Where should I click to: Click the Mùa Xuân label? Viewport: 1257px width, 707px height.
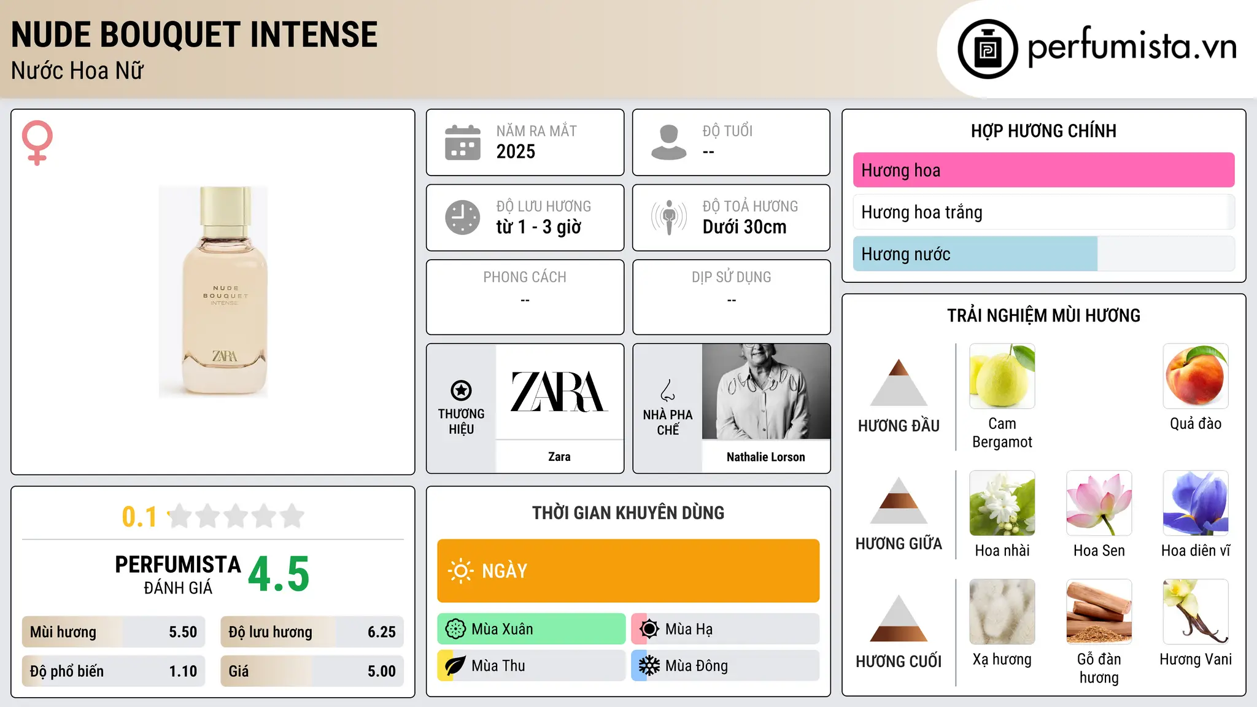[502, 629]
